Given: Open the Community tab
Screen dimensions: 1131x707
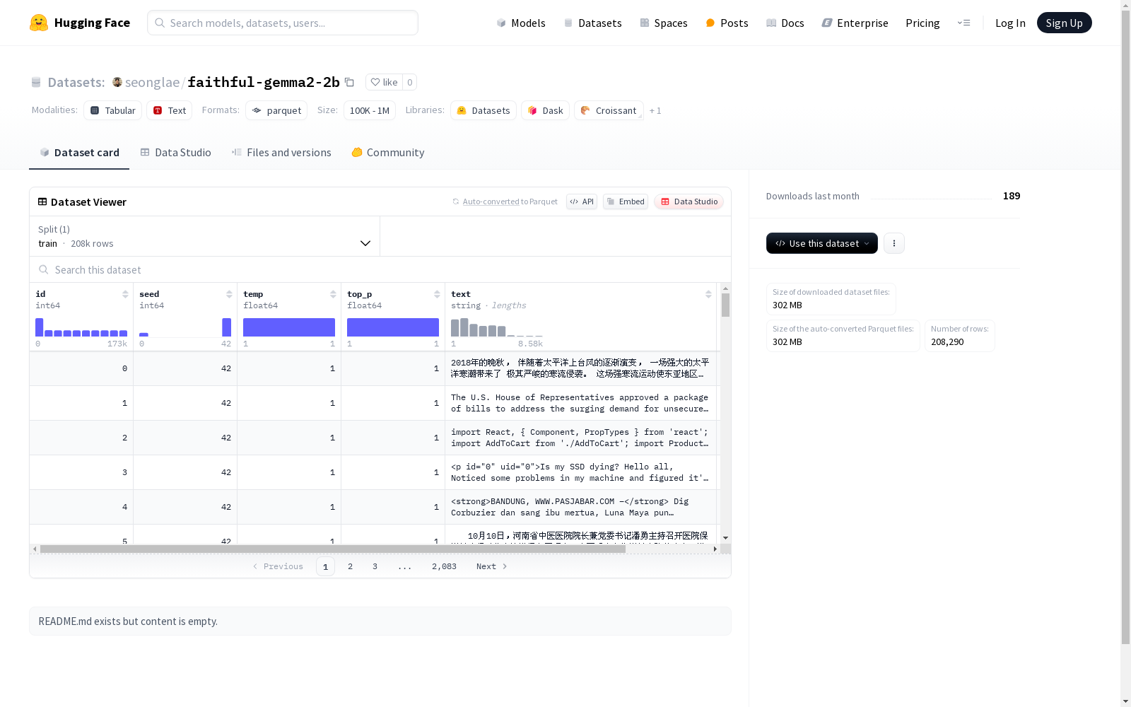Looking at the screenshot, I should pyautogui.click(x=388, y=153).
